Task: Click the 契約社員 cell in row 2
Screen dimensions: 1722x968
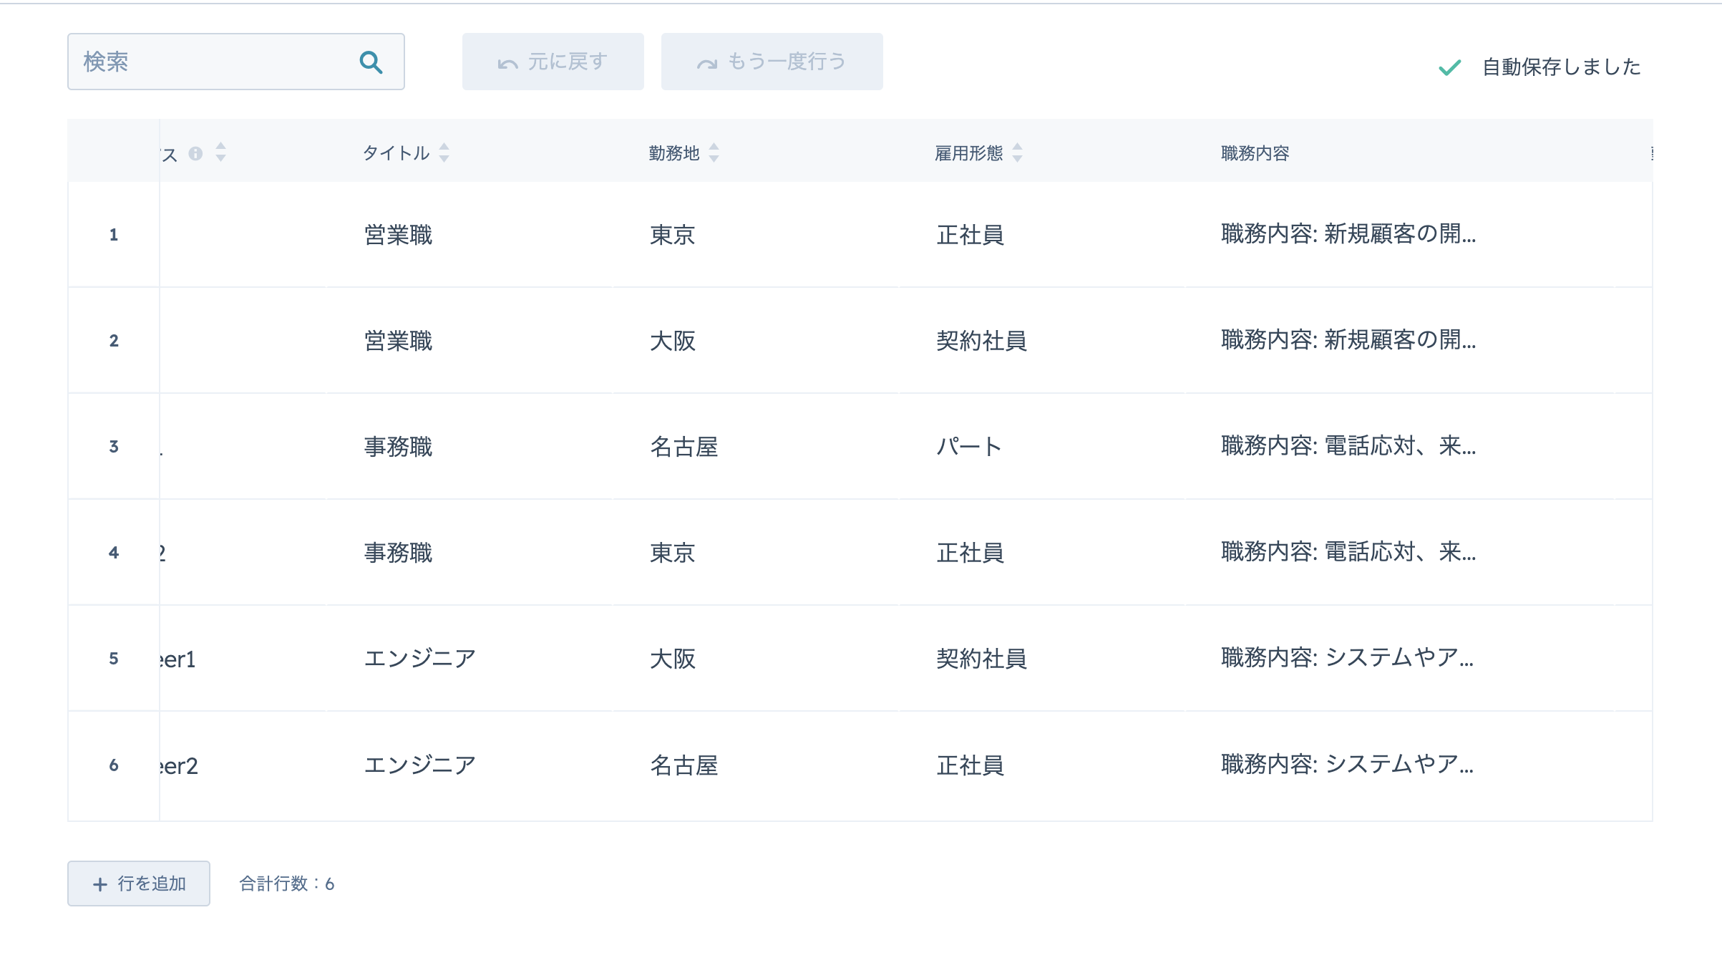Action: coord(981,341)
